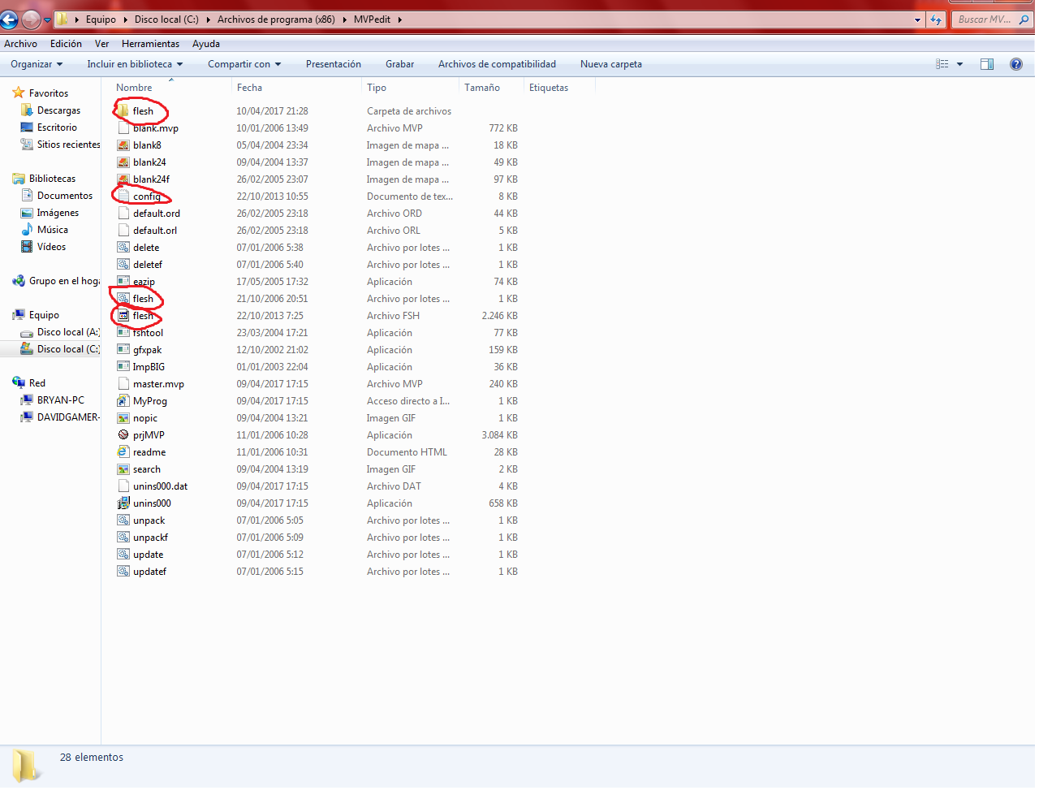Click the help question mark icon

(1015, 64)
